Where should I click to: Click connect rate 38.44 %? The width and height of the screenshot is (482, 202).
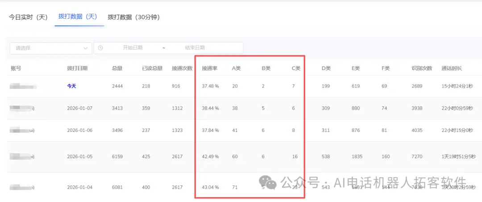click(210, 109)
